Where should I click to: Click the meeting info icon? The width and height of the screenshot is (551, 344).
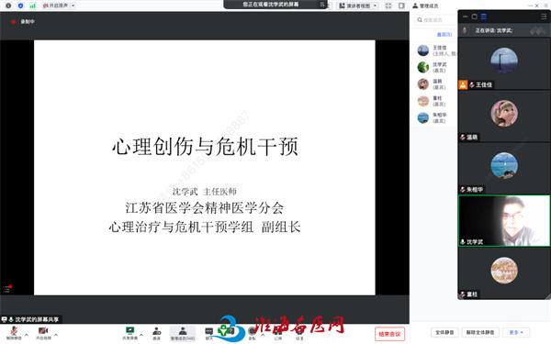pos(8,6)
